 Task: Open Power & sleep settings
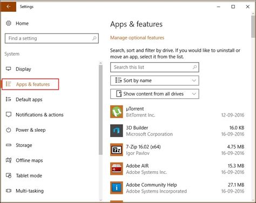pyautogui.click(x=31, y=130)
